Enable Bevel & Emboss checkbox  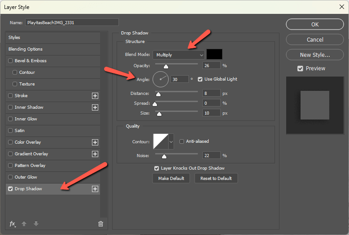[10, 60]
